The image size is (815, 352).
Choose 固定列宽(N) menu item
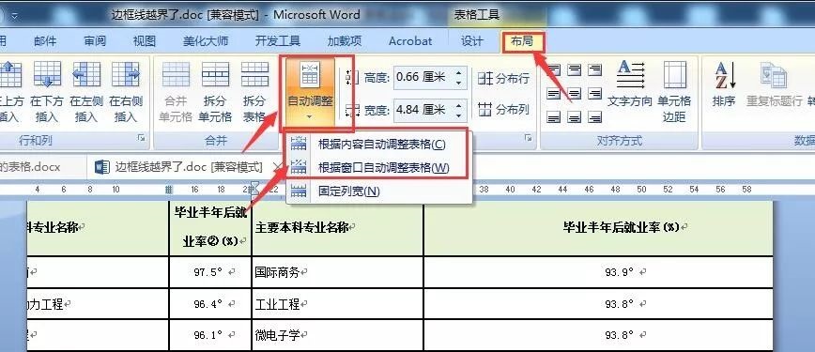[379, 191]
